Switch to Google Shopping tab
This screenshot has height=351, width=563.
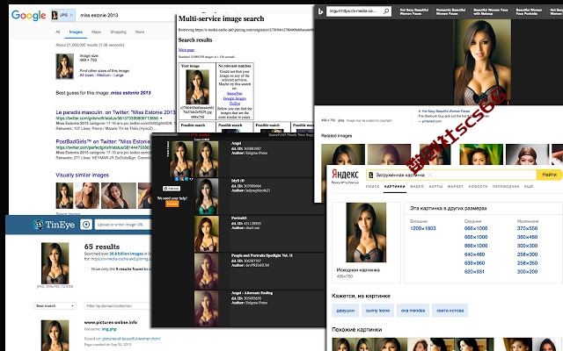pos(118,32)
